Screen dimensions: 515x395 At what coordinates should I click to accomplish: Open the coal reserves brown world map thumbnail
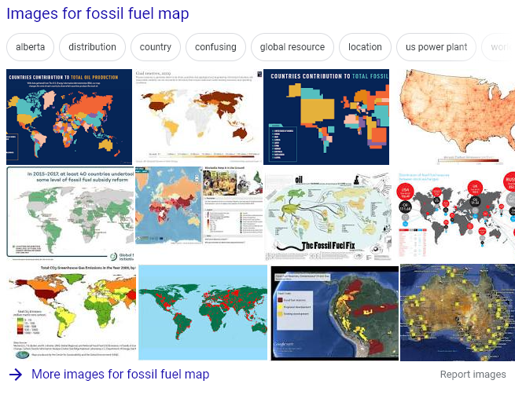[x=198, y=117]
